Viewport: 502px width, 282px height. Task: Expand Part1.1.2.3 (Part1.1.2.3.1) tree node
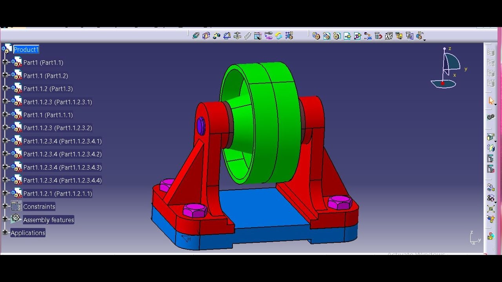[x=5, y=101]
